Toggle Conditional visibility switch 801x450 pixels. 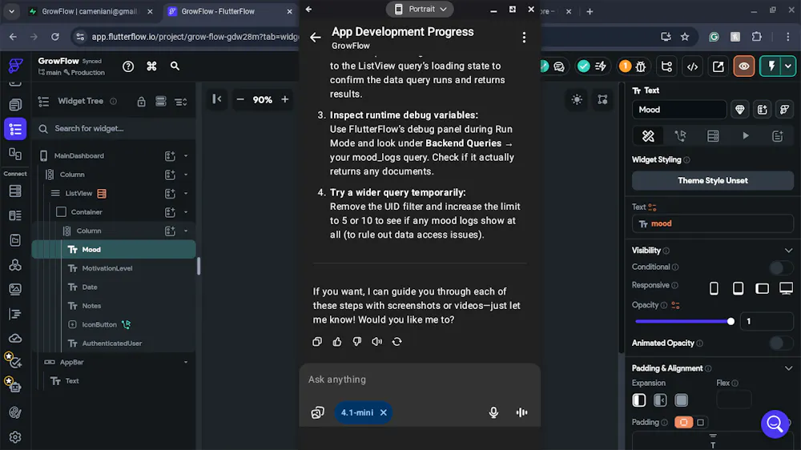780,267
